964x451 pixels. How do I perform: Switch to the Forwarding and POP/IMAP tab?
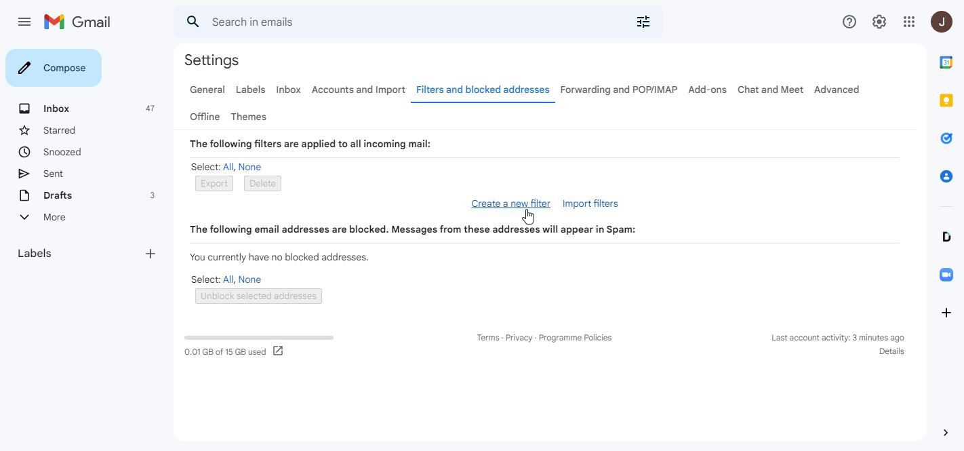[x=618, y=90]
